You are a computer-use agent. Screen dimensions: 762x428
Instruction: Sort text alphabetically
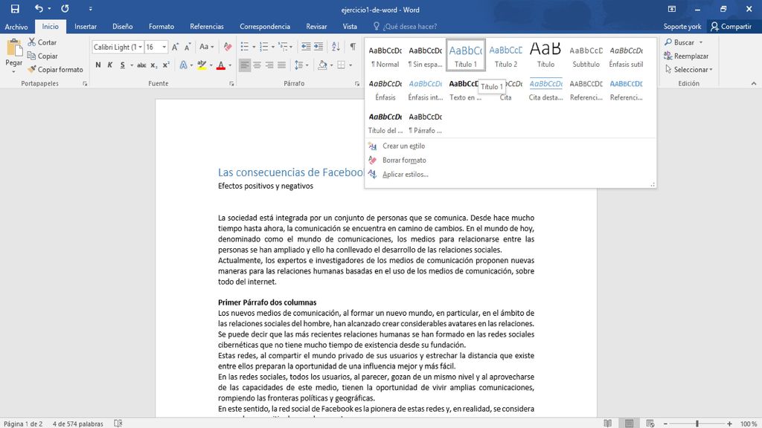click(336, 47)
